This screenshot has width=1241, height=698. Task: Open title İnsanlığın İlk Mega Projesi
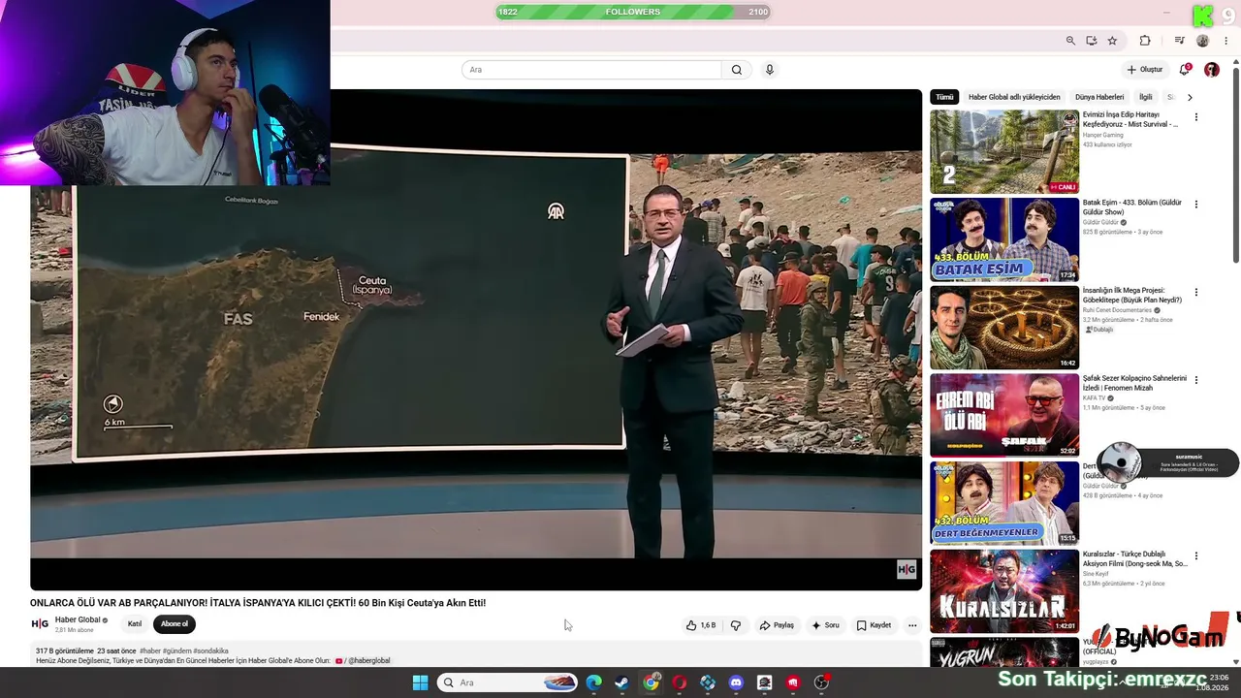click(1132, 296)
